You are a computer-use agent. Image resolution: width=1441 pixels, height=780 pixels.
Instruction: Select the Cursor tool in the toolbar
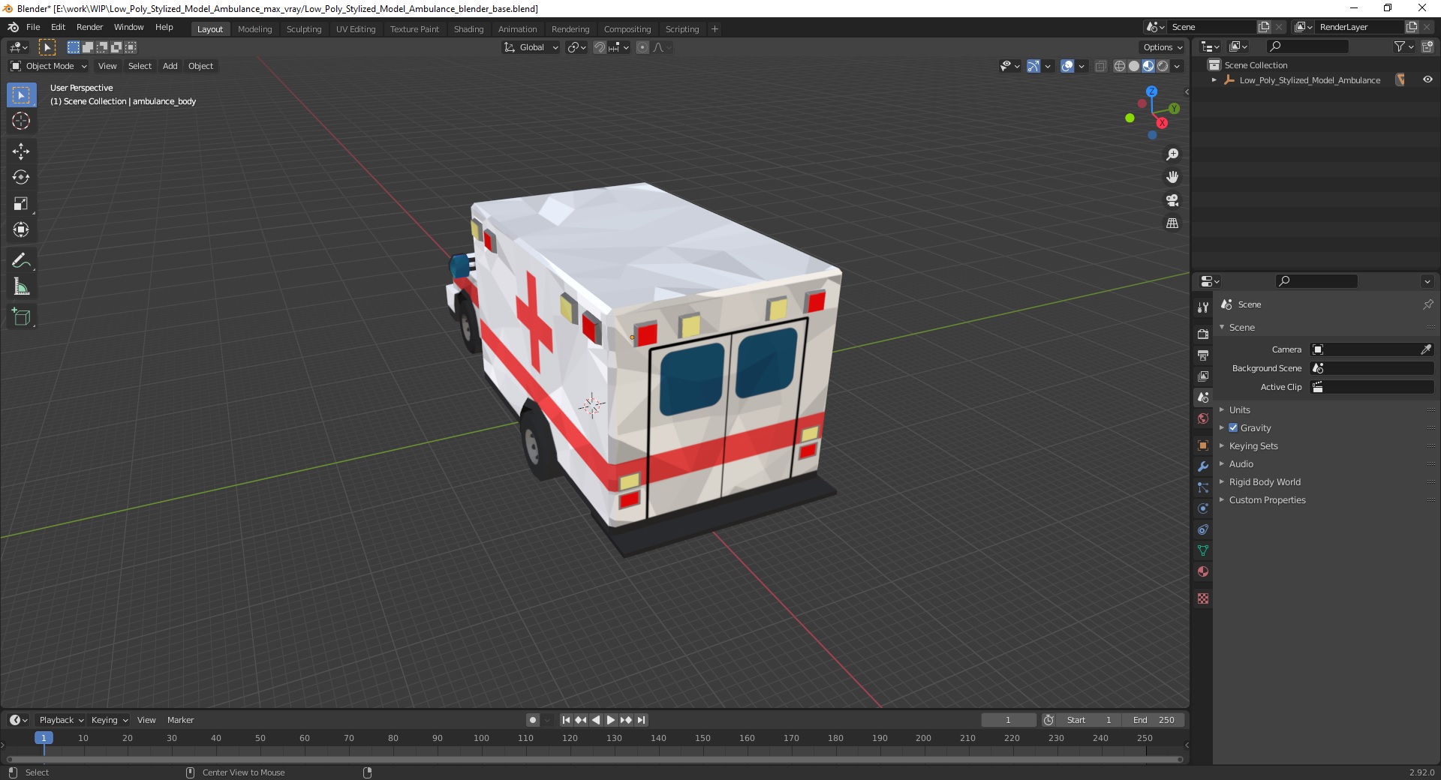pyautogui.click(x=21, y=121)
